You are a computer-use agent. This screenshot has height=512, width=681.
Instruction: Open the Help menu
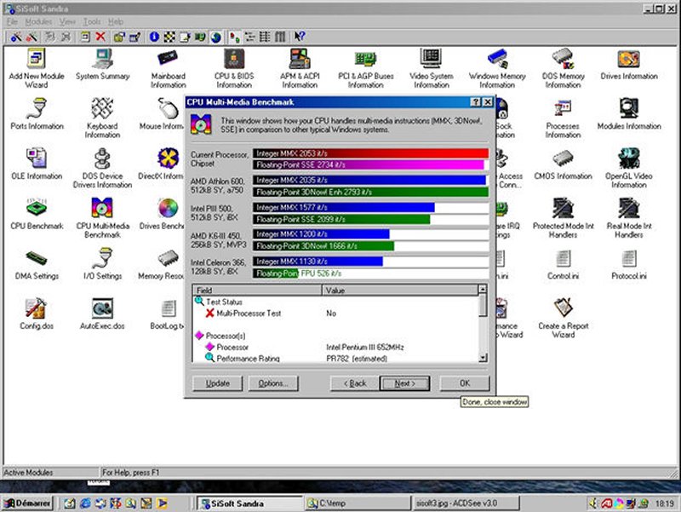116,21
